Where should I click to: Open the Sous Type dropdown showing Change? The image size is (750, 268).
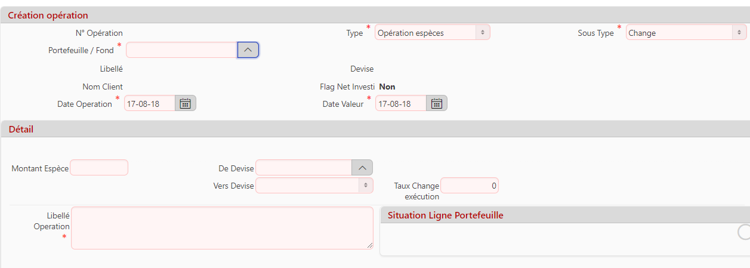coord(686,33)
